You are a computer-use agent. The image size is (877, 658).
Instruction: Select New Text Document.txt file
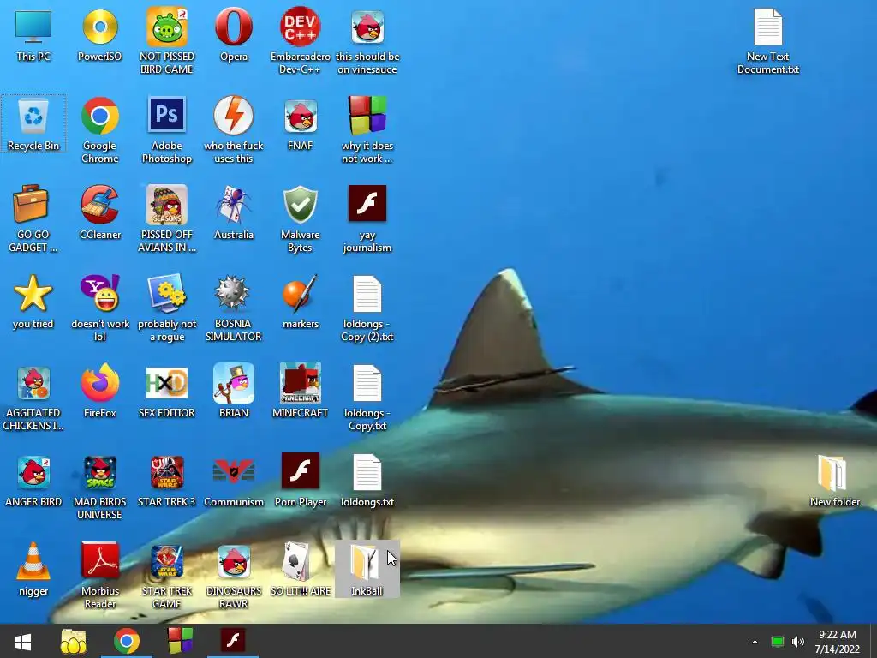pos(768,41)
